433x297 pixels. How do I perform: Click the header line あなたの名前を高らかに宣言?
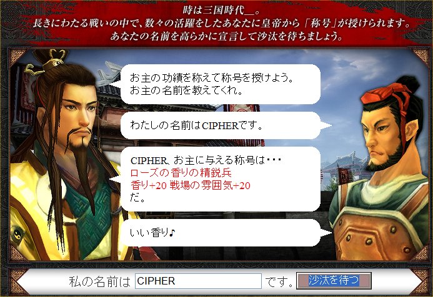click(x=226, y=36)
